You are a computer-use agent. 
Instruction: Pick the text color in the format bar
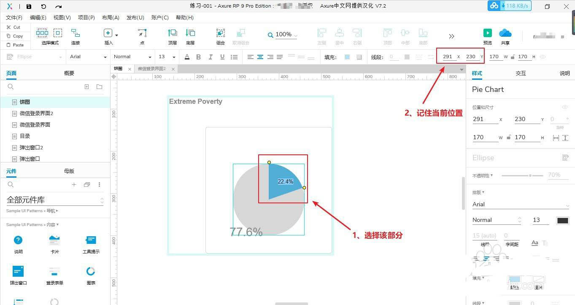click(x=187, y=57)
